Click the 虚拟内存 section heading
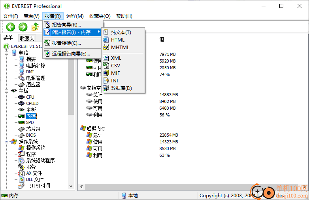309x200 pixels. coord(96,128)
